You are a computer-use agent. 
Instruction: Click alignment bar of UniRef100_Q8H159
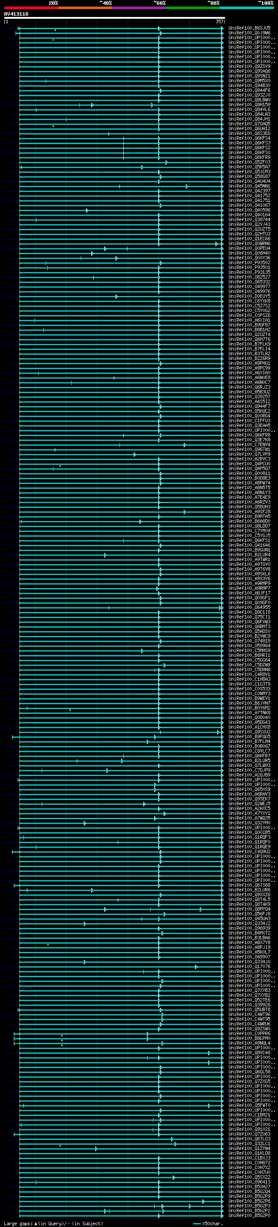pos(121,105)
